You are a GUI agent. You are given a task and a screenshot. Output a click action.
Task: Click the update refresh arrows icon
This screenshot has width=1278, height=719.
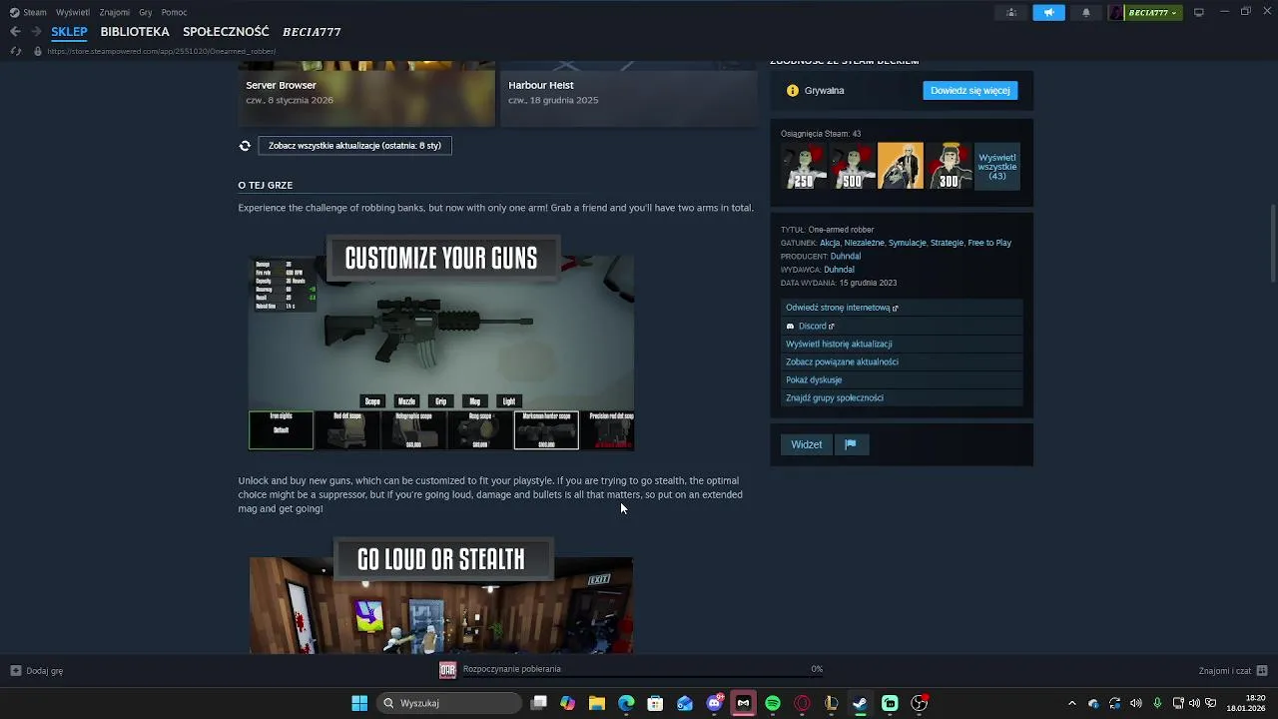(x=245, y=146)
